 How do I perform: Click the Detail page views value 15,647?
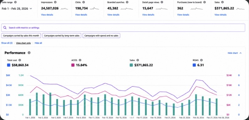tap(148, 8)
